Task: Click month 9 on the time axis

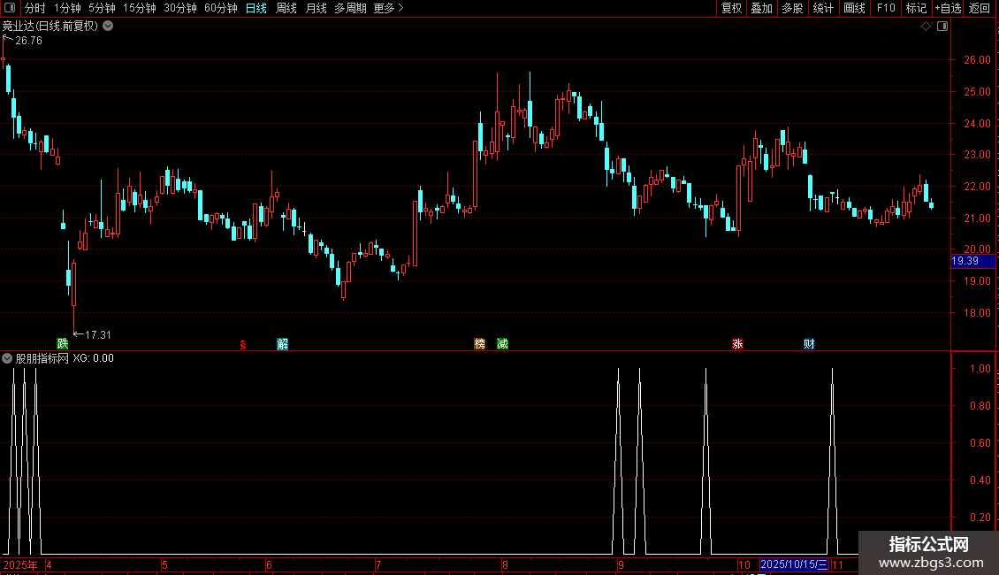Action: (621, 564)
